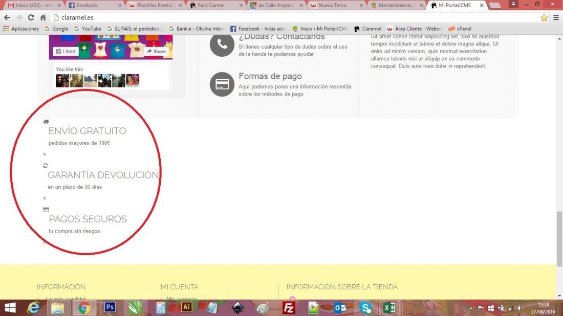The width and height of the screenshot is (563, 316).
Task: Click the truck icon above ENVÍO GRATUITO
Action: click(46, 122)
